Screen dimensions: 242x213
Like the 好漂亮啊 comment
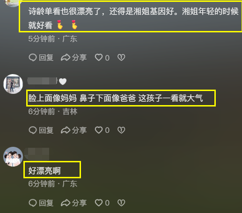click(x=99, y=203)
